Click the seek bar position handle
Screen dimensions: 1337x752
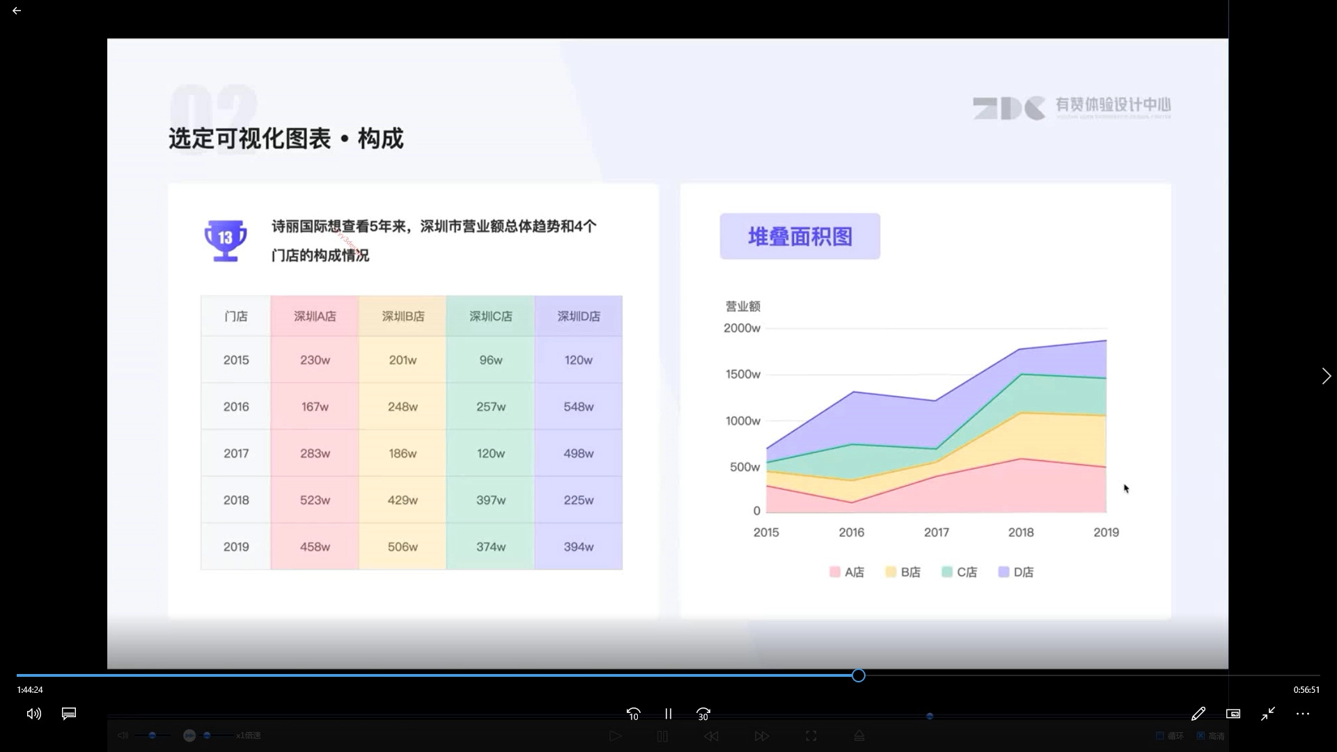click(x=859, y=675)
